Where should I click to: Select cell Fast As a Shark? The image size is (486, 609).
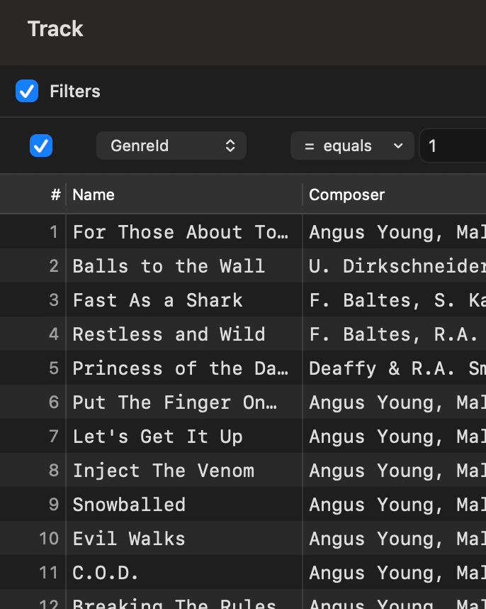click(x=184, y=300)
